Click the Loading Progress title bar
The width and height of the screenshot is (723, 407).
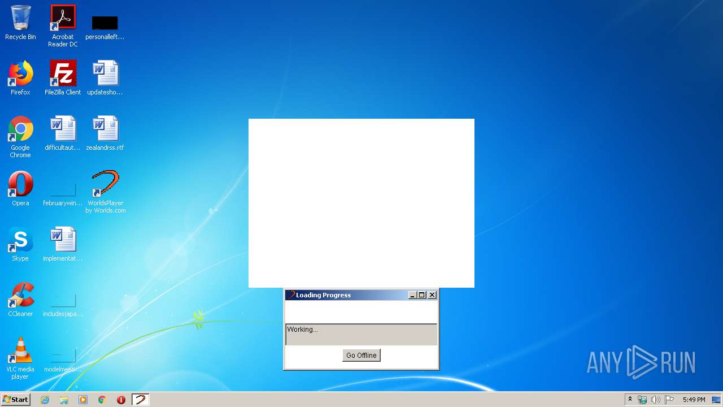pos(361,295)
